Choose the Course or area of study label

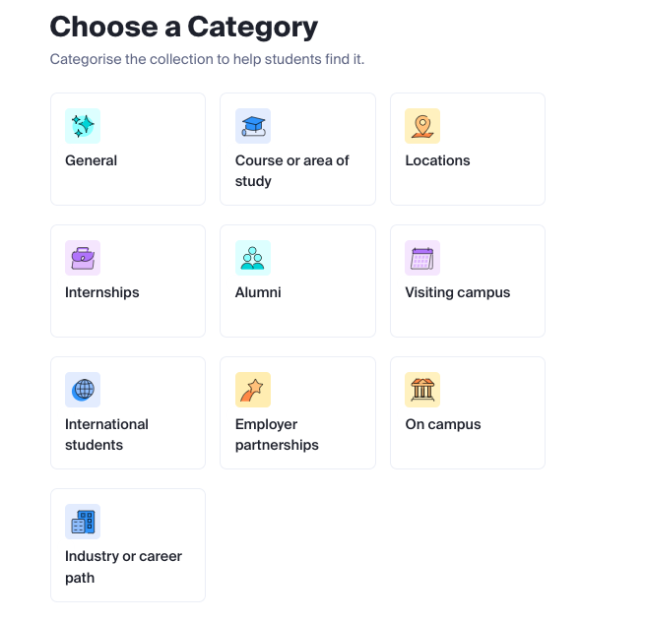coord(291,171)
